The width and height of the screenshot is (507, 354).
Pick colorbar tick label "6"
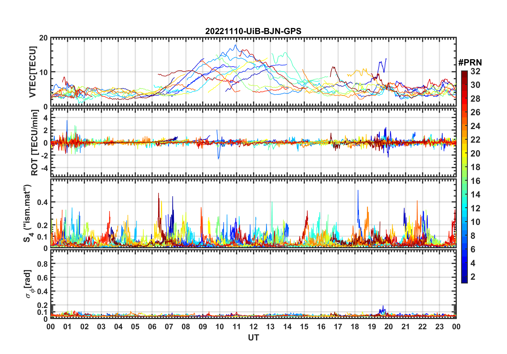coord(473,249)
